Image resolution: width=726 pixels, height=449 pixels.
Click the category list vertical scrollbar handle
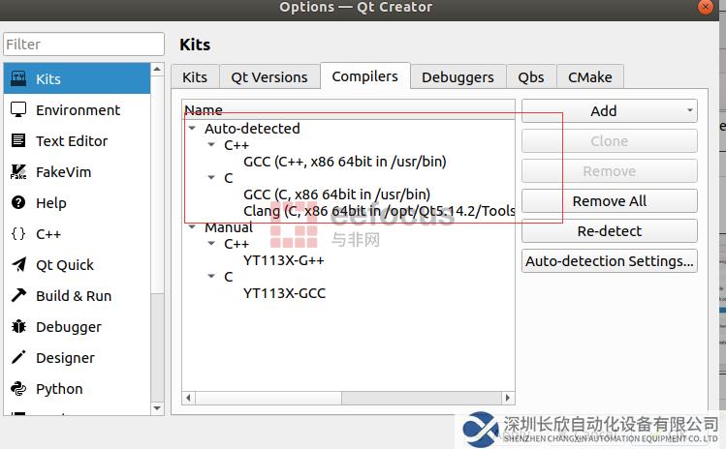pos(157,185)
